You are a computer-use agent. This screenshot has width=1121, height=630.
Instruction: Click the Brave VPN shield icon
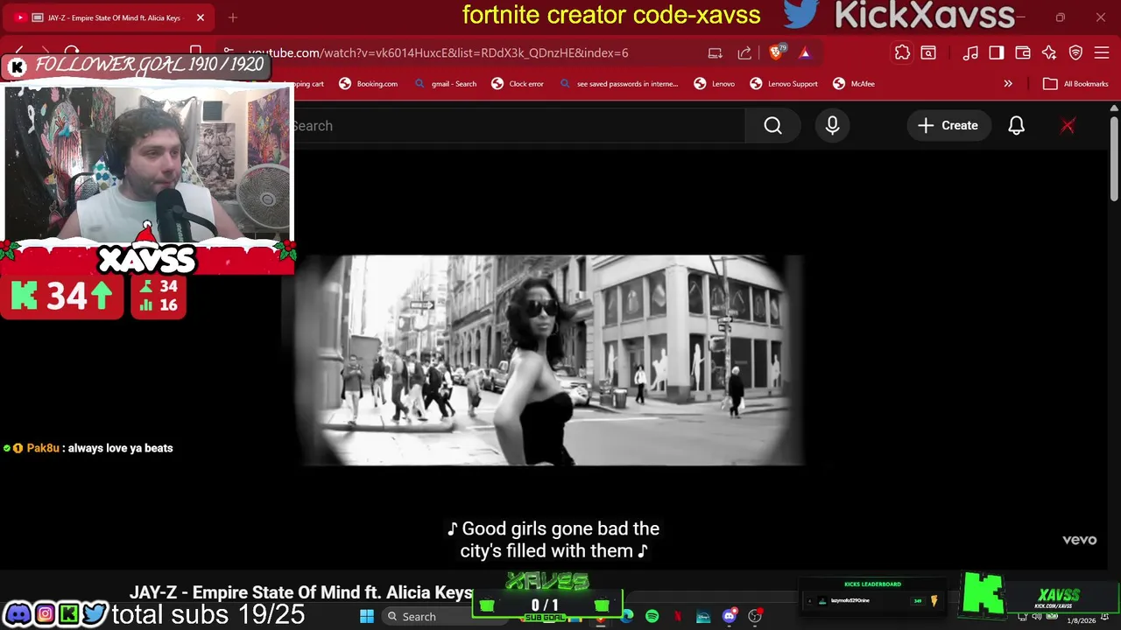pos(1075,52)
